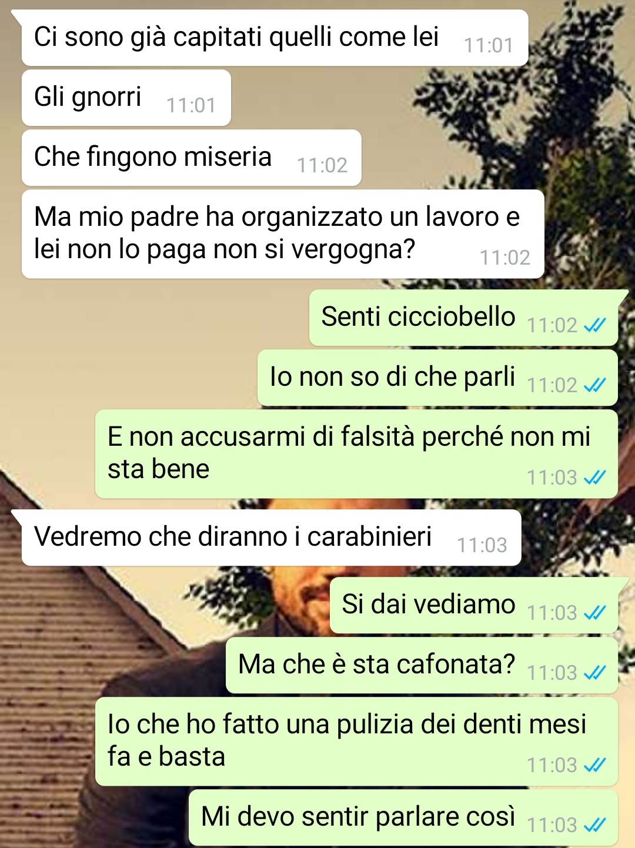This screenshot has width=635, height=848.
Task: Tap the double check on 'Si dai vediamo'
Action: [x=594, y=613]
